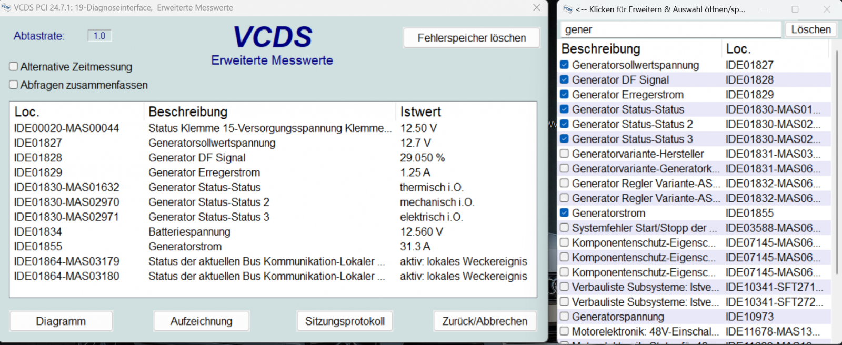842x345 pixels.
Task: Uncheck Generator Status-Status 3 checkbox
Action: point(564,139)
